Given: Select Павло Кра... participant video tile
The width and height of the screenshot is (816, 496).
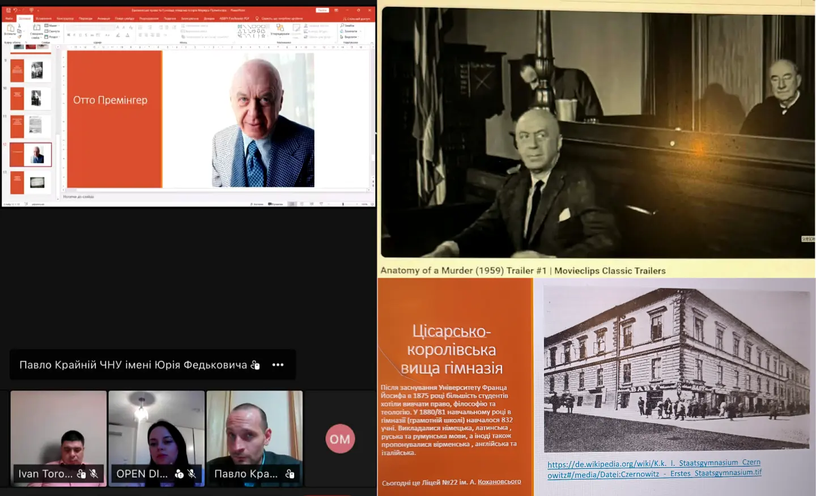Looking at the screenshot, I should click(x=254, y=438).
